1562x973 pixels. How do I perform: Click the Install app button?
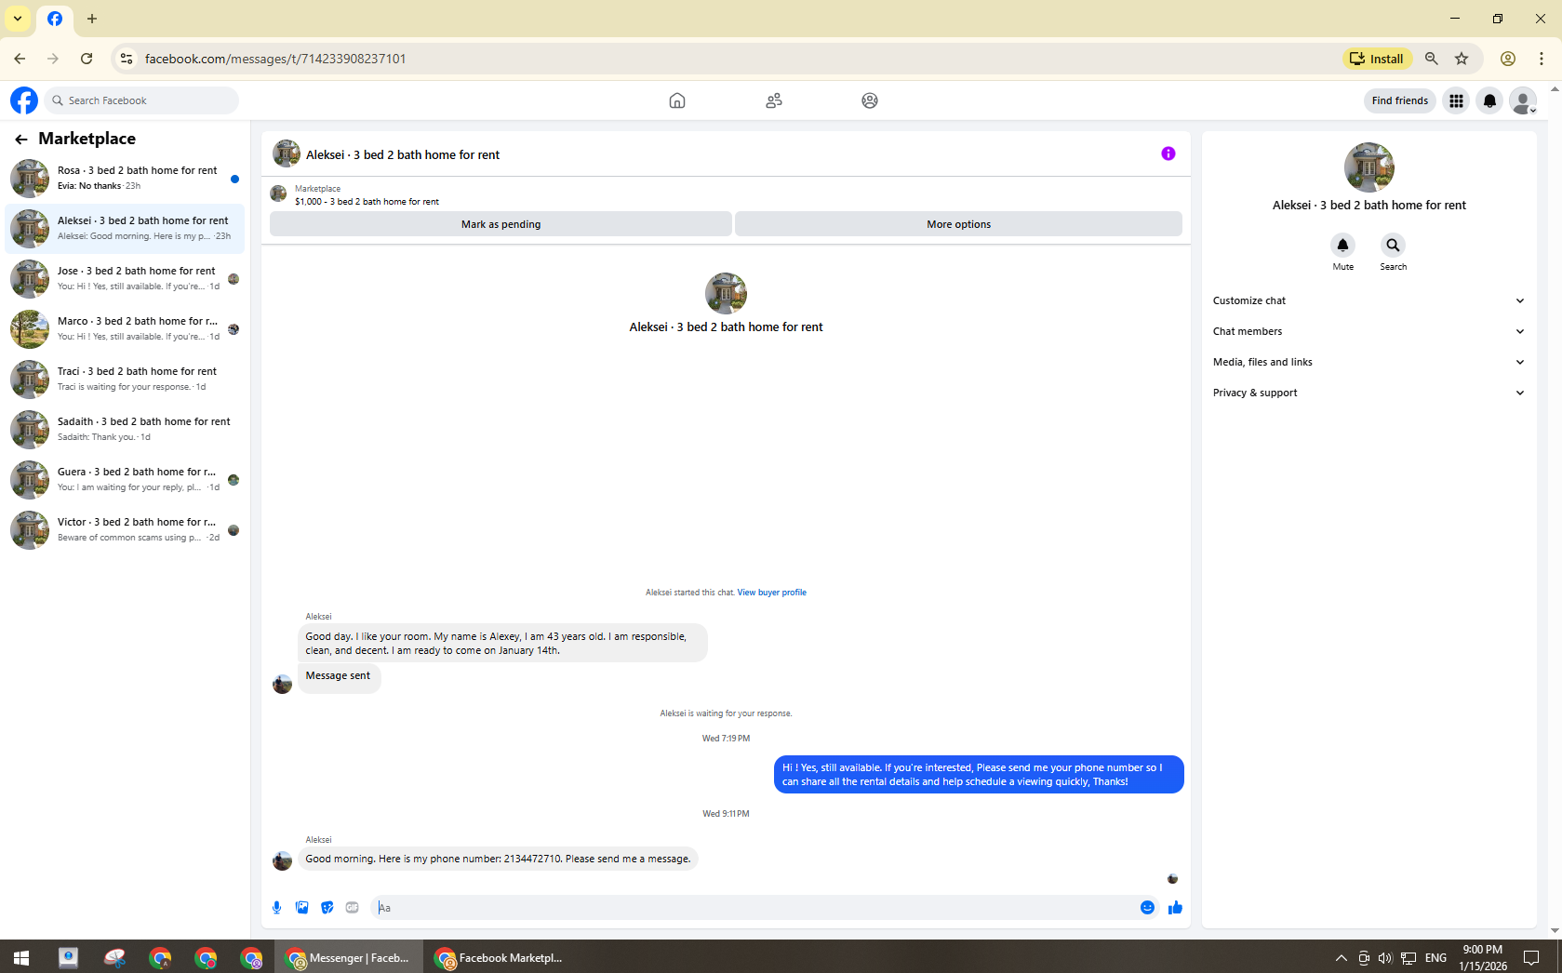1377,59
